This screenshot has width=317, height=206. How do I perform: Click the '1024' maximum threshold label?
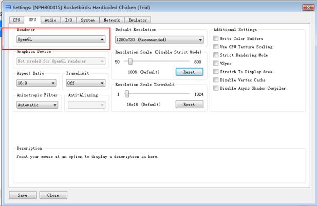pyautogui.click(x=199, y=94)
